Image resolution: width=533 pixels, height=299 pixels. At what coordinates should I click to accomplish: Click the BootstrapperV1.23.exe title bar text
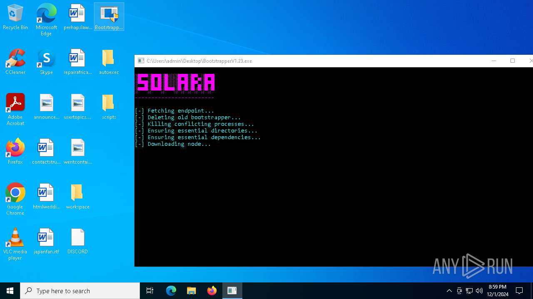199,61
